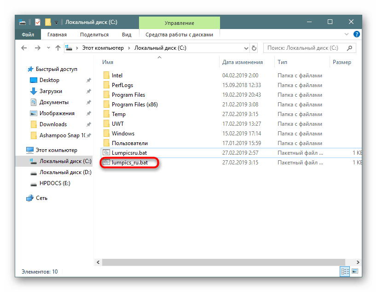Refresh the folder view with the refresh icon
Screen dimensions: 377x292
point(255,47)
